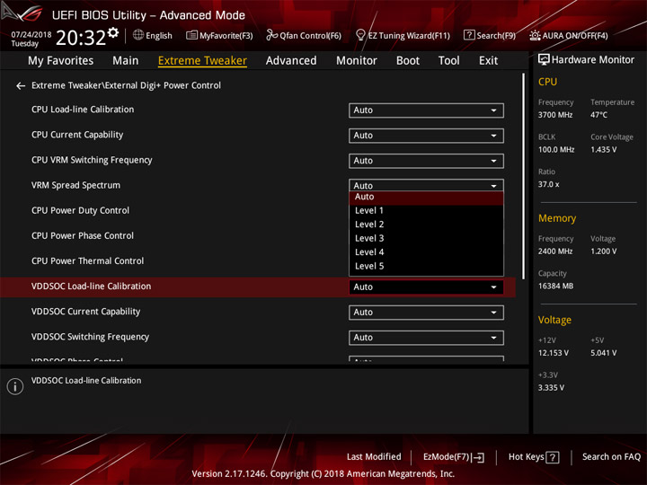
Task: Open Qfan Control(F6)
Action: (x=304, y=35)
